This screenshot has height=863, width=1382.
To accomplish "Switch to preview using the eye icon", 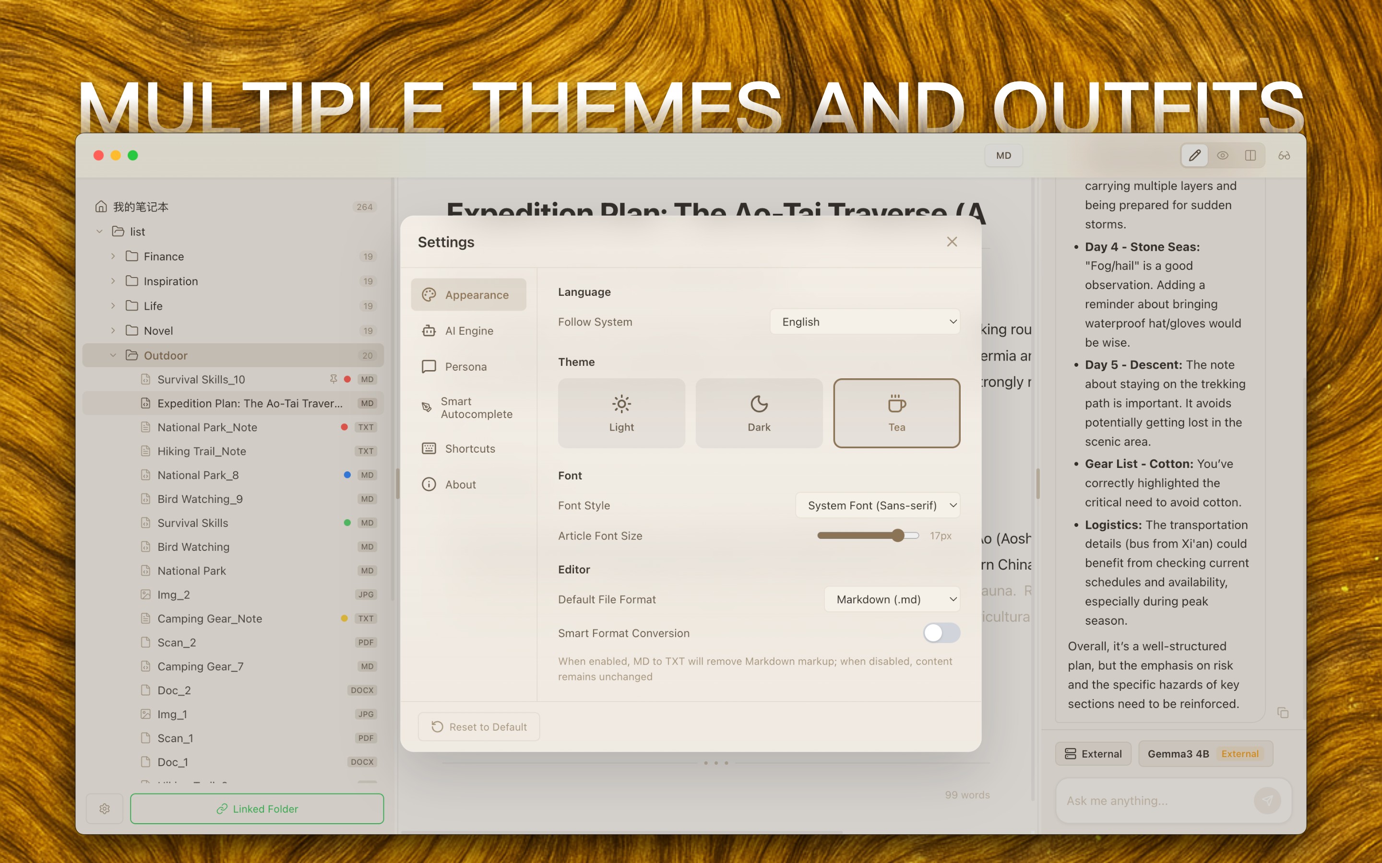I will coord(1223,155).
